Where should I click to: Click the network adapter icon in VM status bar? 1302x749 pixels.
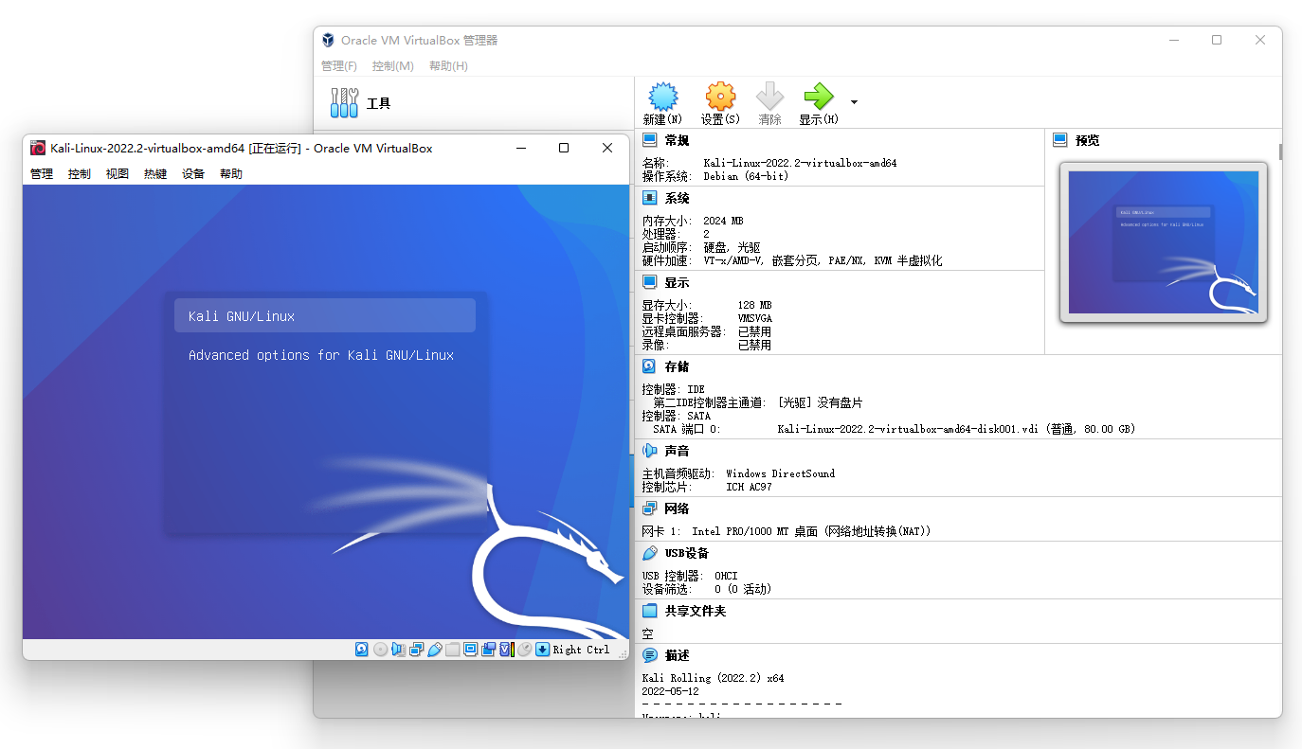(417, 649)
